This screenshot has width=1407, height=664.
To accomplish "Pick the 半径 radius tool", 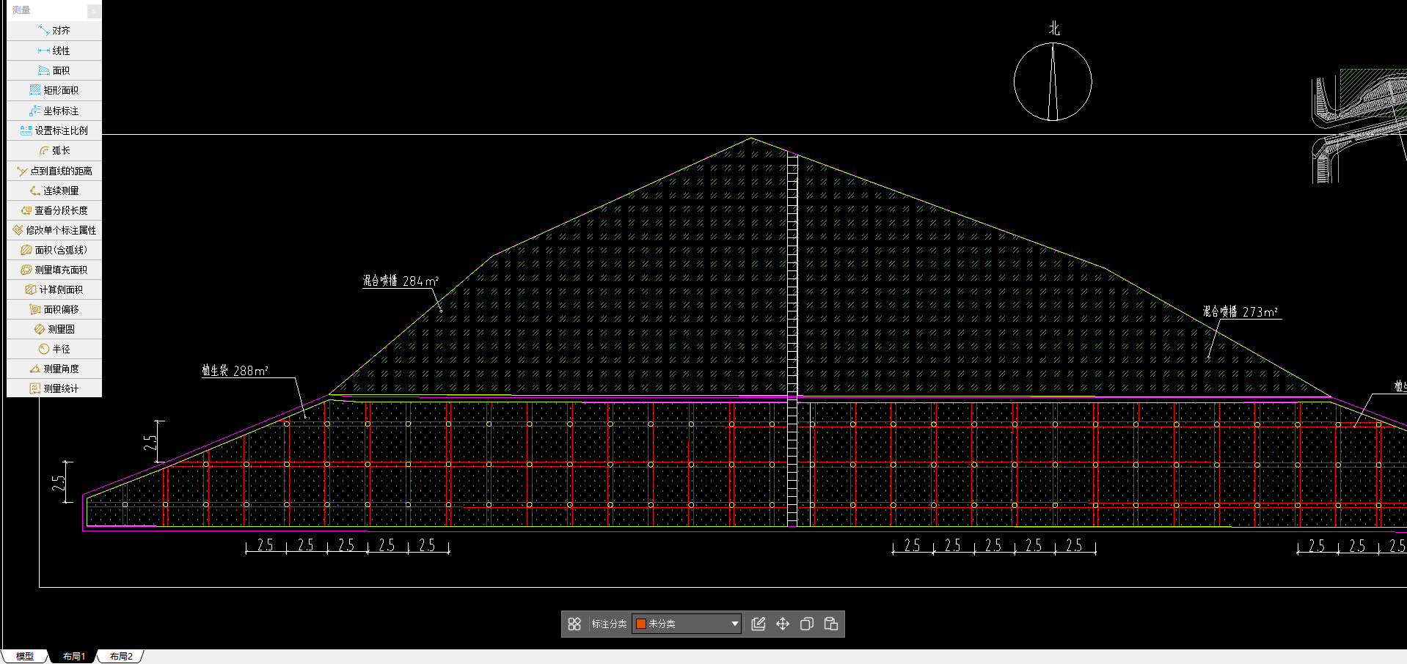I will (54, 349).
